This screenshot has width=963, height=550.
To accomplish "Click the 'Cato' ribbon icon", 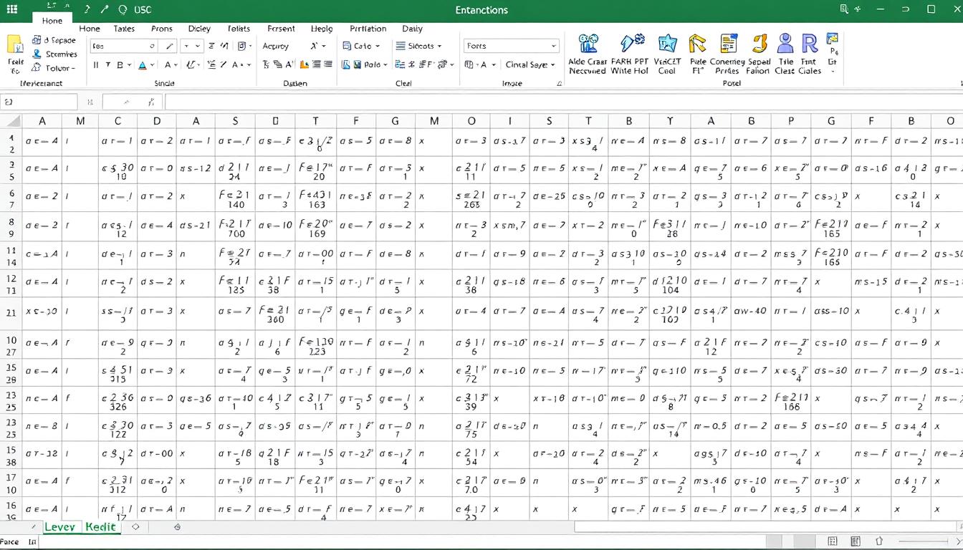I will (x=347, y=46).
